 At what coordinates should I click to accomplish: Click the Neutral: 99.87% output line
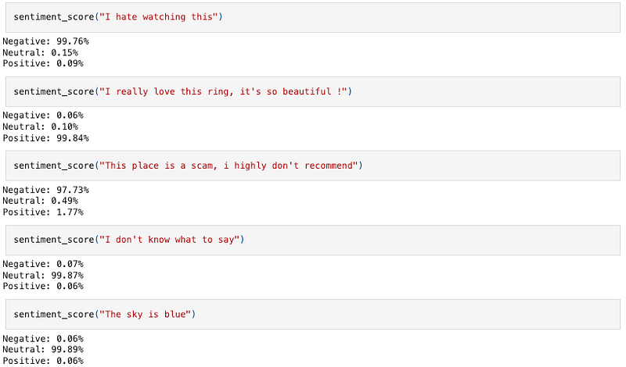pos(43,276)
